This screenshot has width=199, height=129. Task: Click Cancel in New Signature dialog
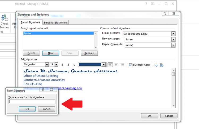tap(47, 109)
